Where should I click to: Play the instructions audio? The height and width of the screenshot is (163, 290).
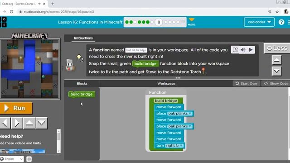[x=251, y=50]
